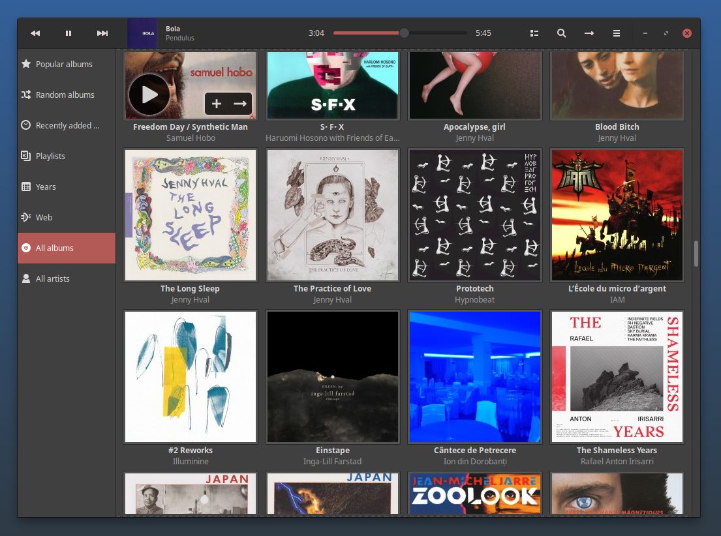Click the IAM artist name
This screenshot has height=536, width=721.
pyautogui.click(x=617, y=300)
